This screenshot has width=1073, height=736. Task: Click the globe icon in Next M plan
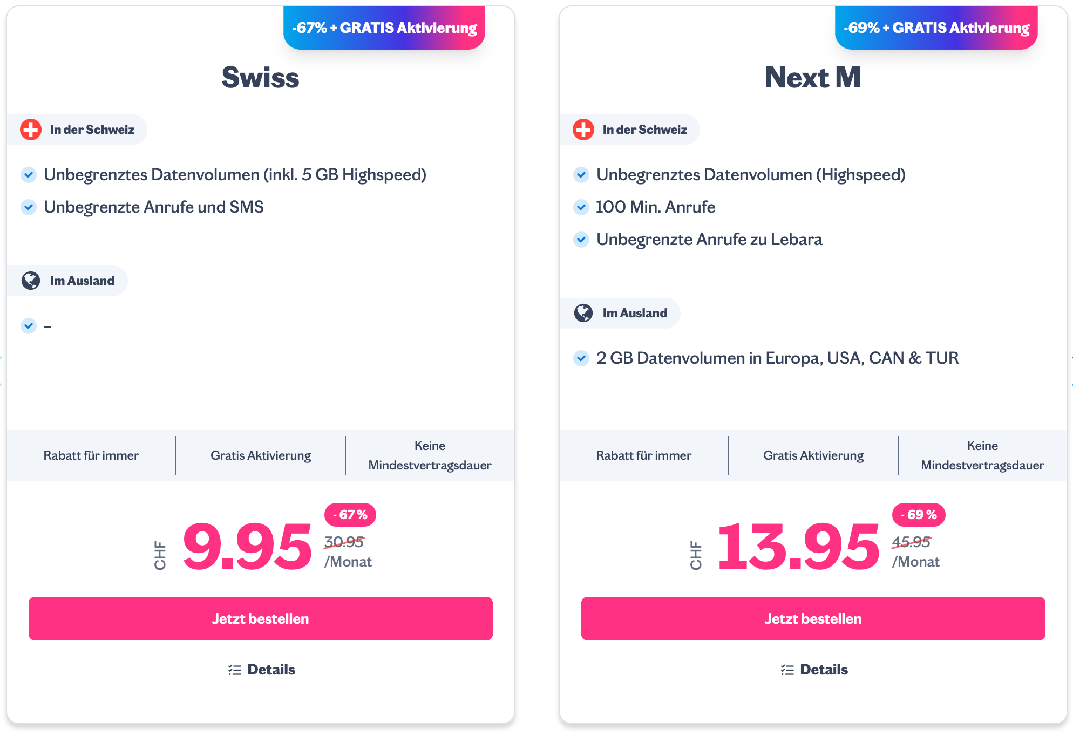click(x=583, y=313)
